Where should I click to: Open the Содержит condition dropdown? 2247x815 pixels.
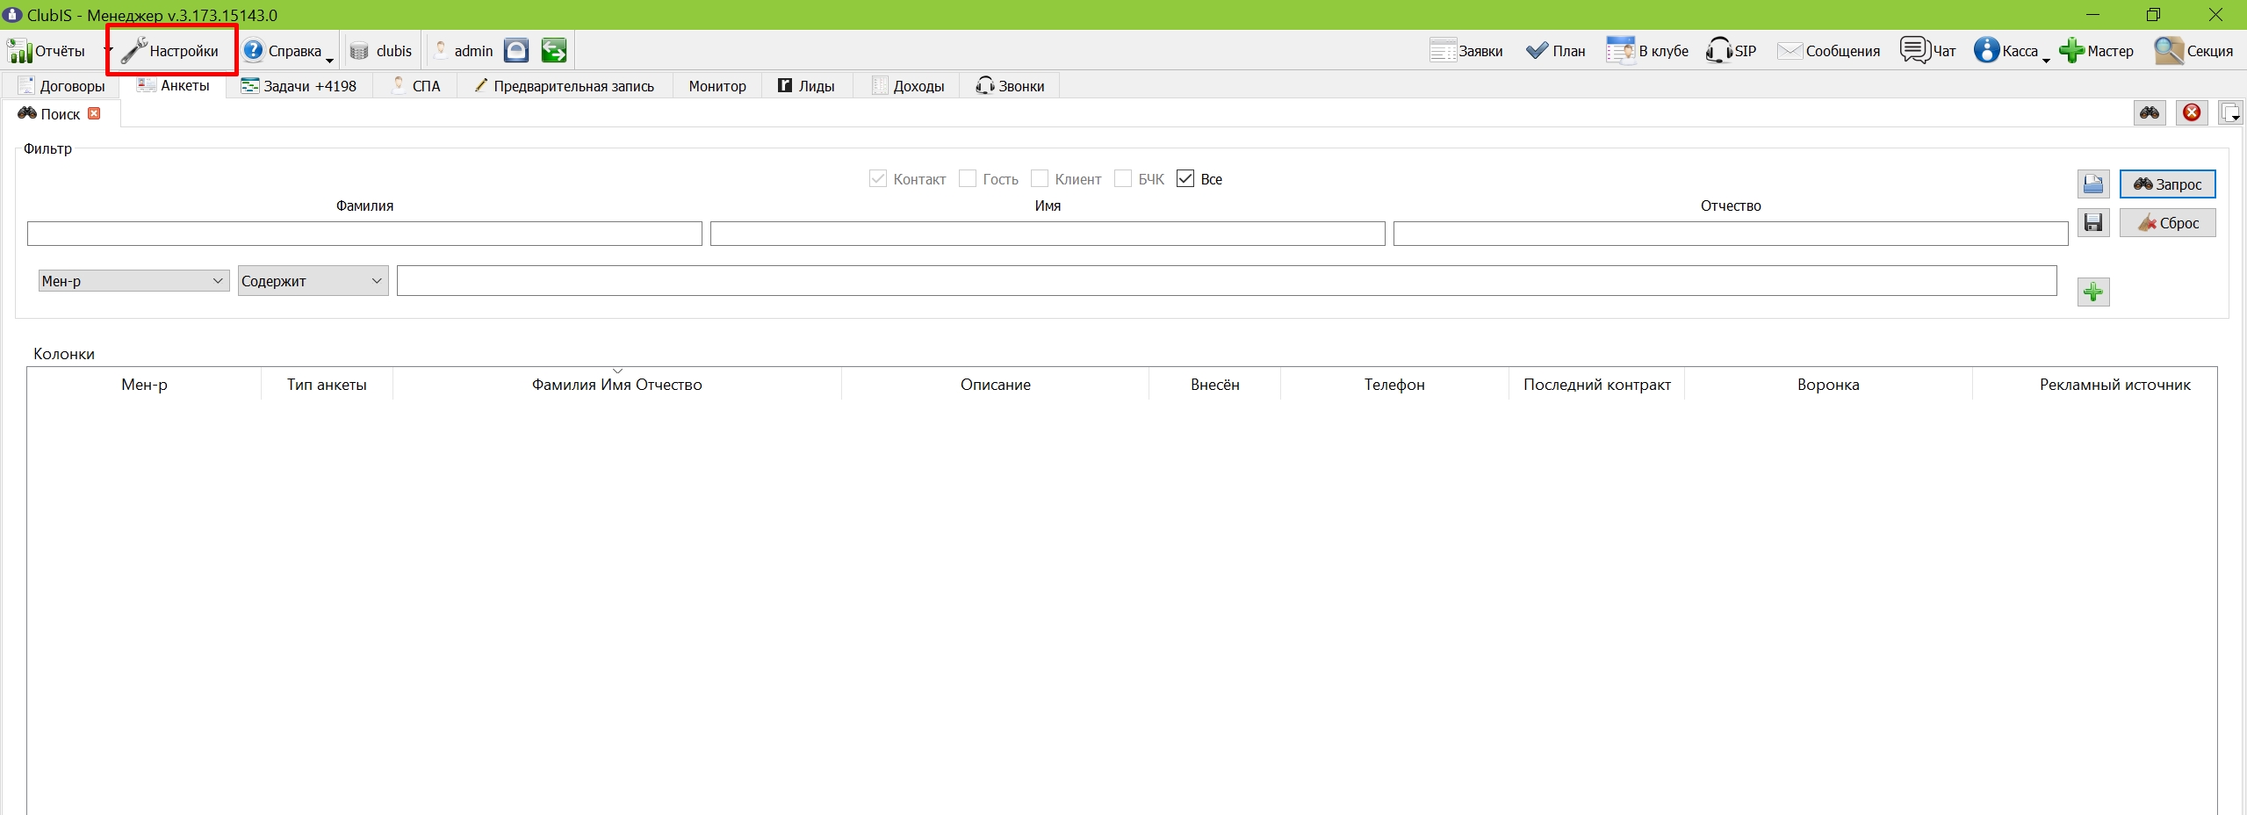coord(313,281)
